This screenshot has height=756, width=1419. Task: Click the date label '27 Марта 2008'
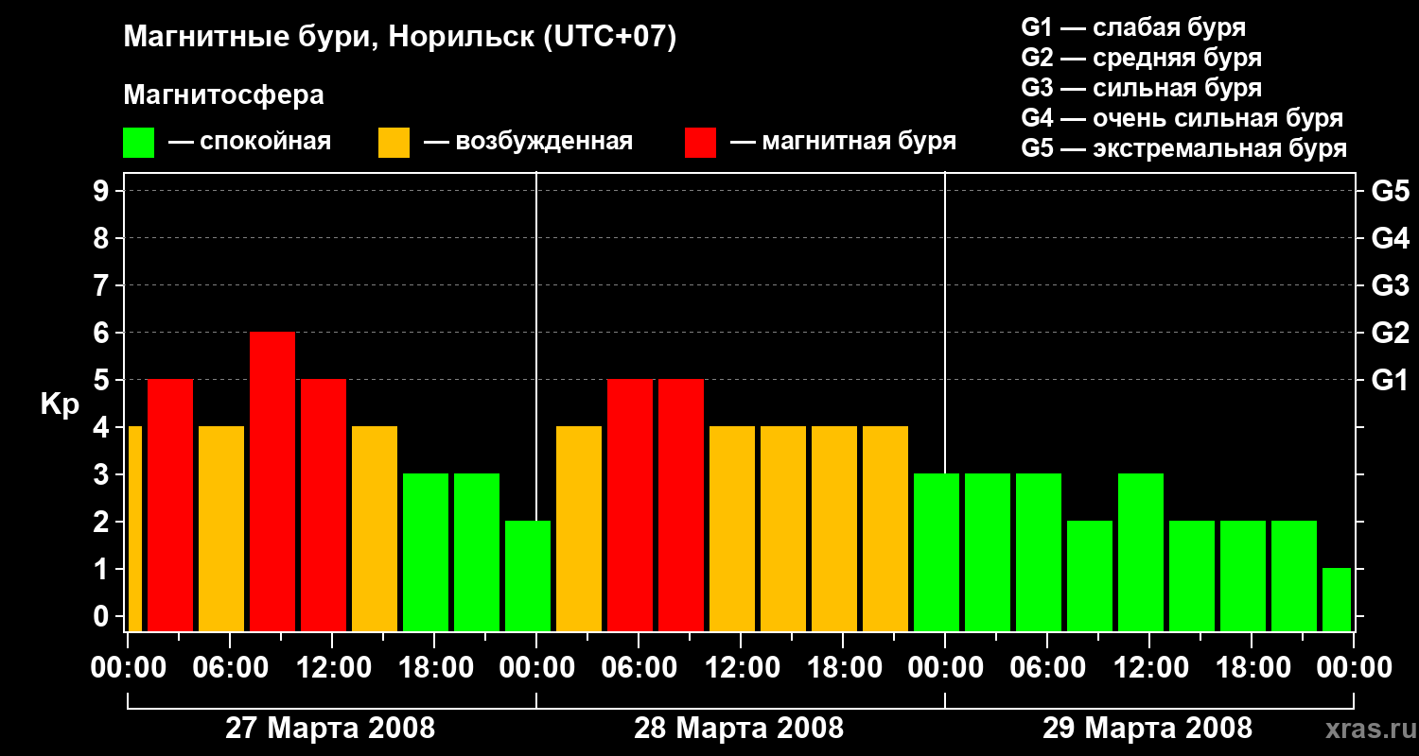[x=330, y=729]
